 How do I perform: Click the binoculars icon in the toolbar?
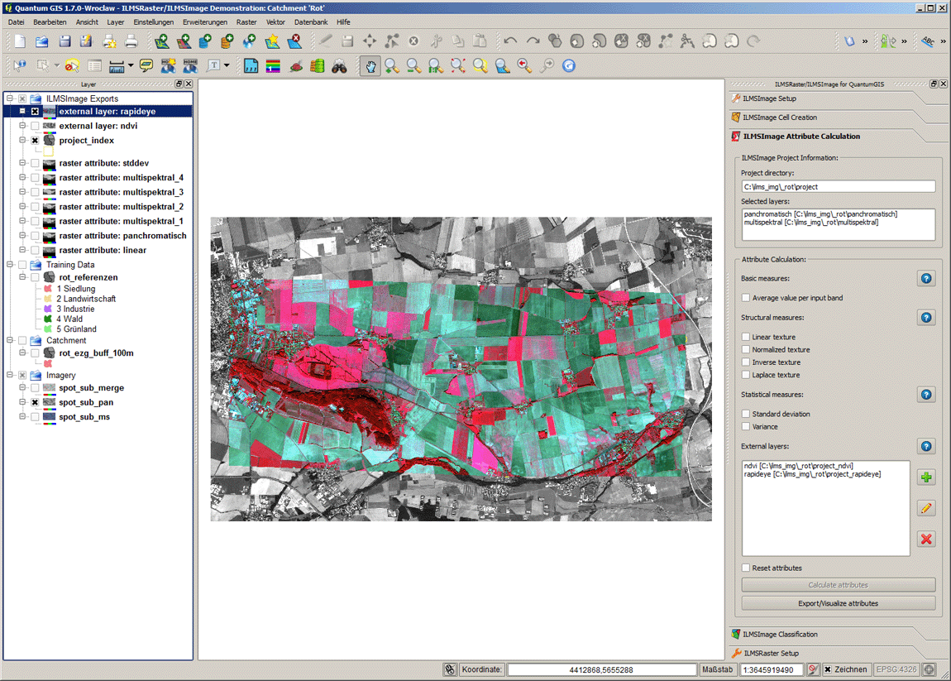coord(339,66)
